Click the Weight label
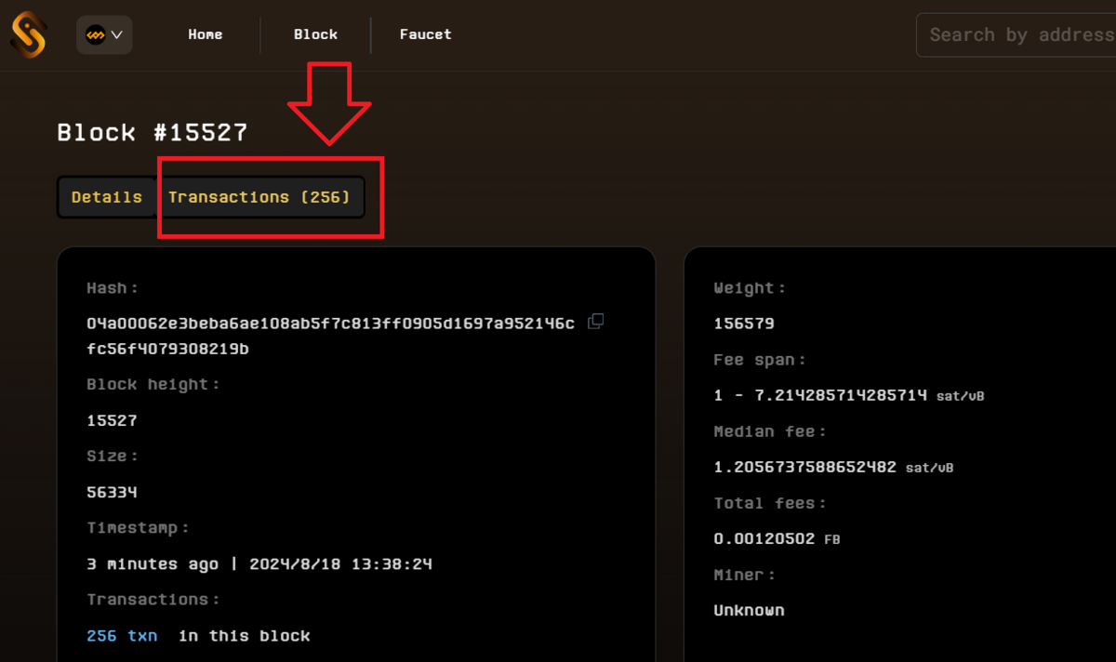This screenshot has width=1116, height=662. [750, 288]
